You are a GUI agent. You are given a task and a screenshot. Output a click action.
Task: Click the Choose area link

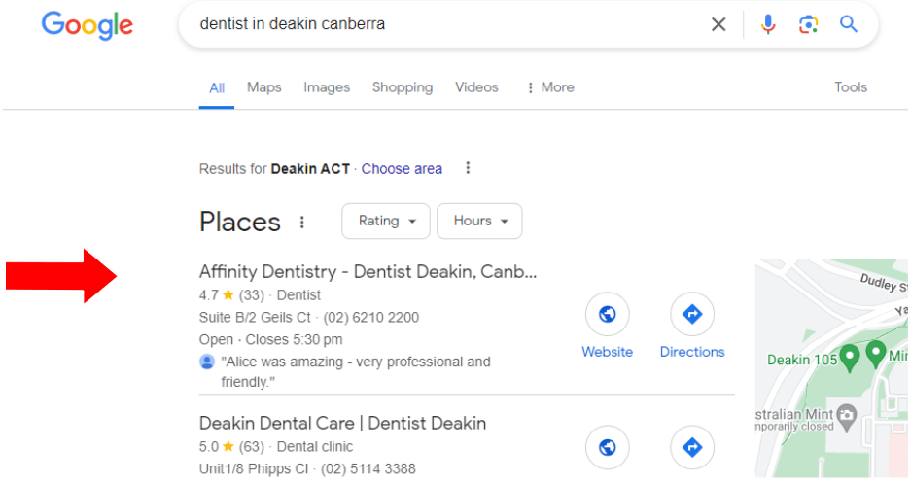[x=402, y=169]
